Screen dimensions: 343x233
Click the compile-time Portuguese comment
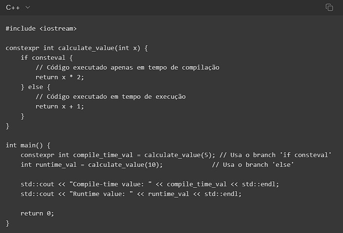click(x=127, y=68)
